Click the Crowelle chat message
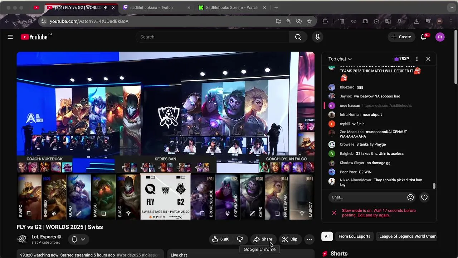Image resolution: width=458 pixels, height=258 pixels. click(x=371, y=144)
